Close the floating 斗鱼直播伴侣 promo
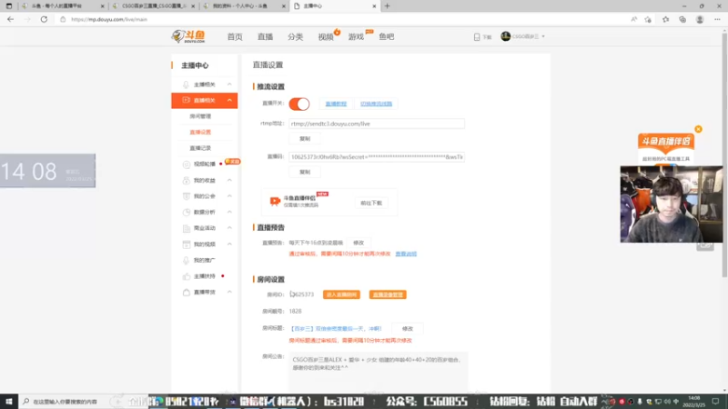Viewport: 728px width, 409px height. click(698, 129)
